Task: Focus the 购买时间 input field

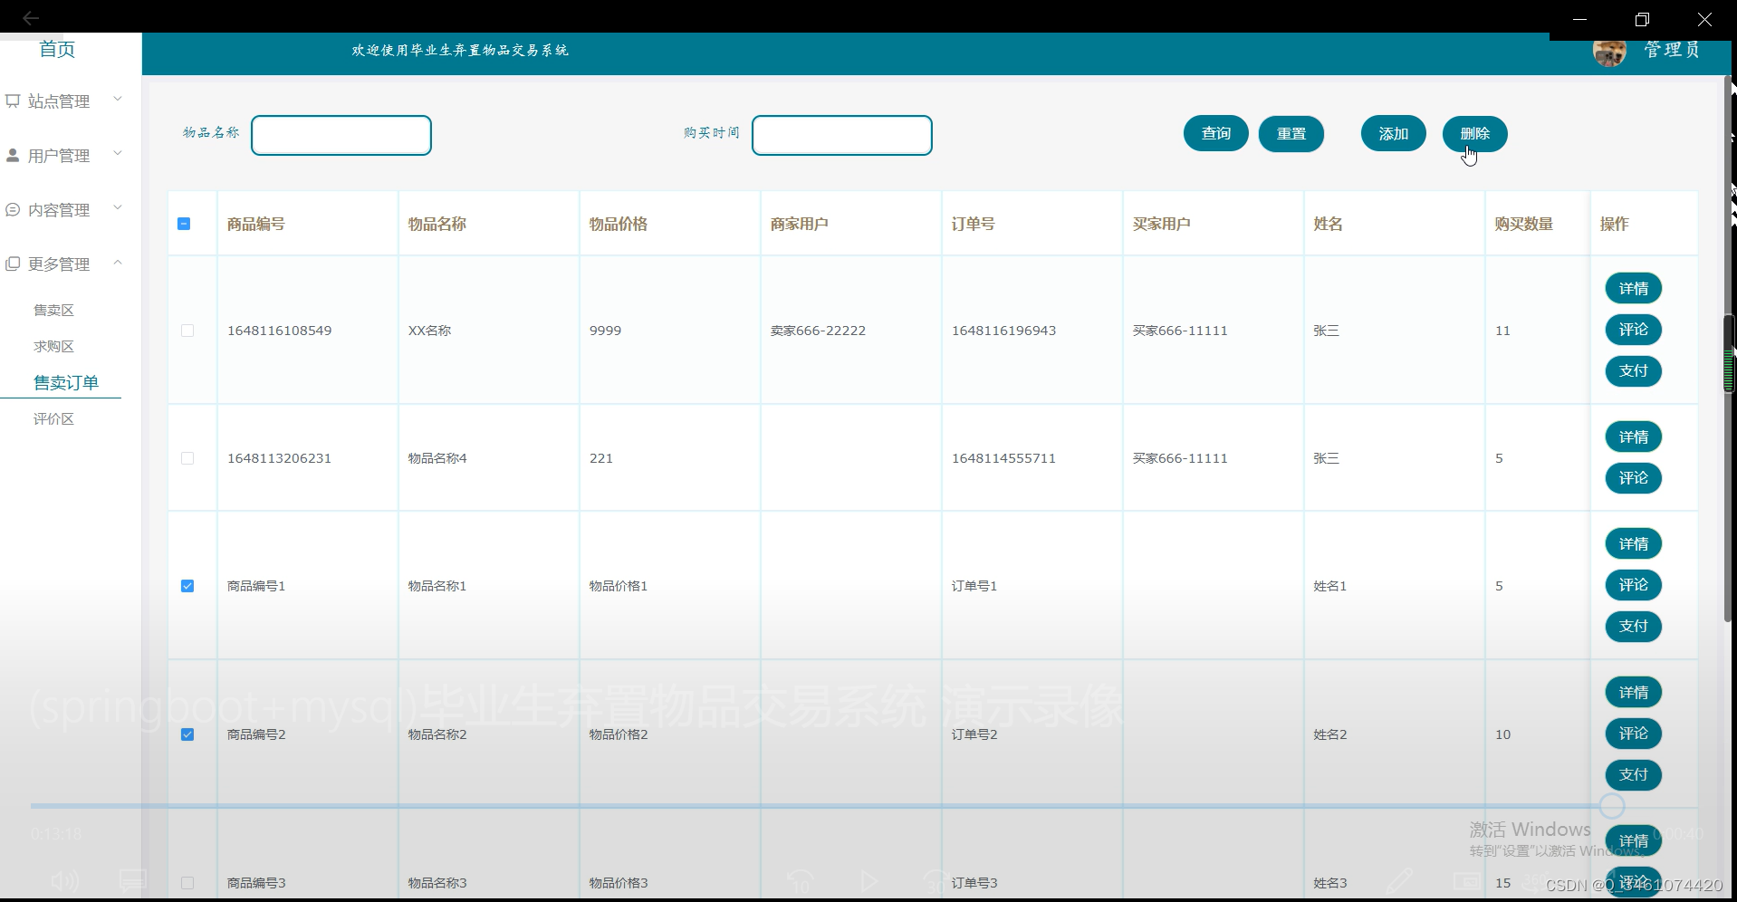Action: (x=842, y=135)
